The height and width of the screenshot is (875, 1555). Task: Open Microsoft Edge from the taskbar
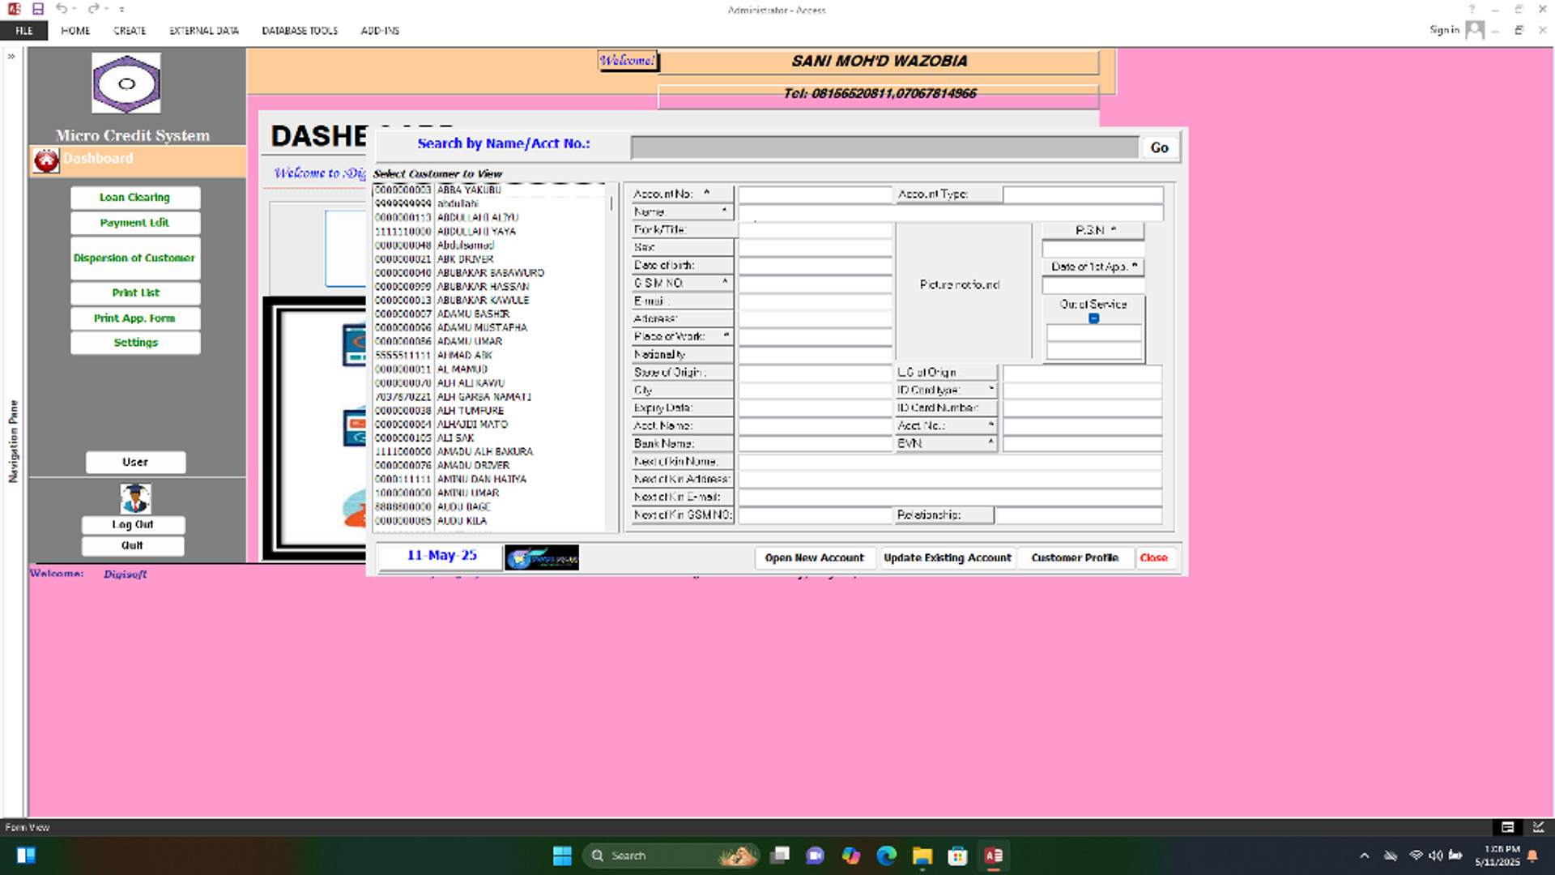click(x=887, y=856)
